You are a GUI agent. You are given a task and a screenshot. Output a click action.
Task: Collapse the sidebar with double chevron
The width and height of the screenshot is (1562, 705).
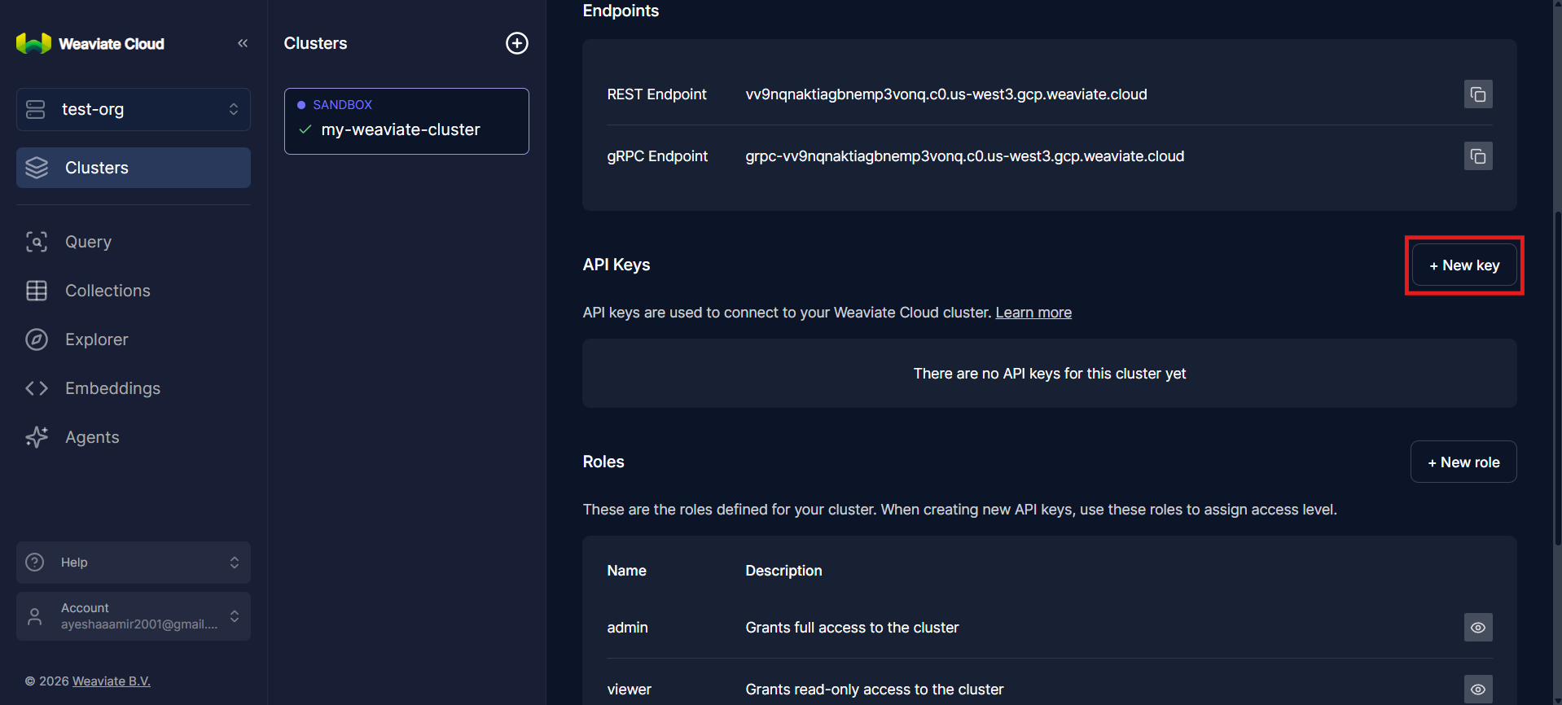pos(243,43)
